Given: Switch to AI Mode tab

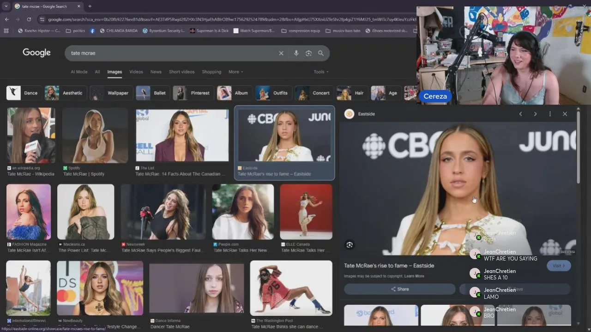Looking at the screenshot, I should [79, 72].
